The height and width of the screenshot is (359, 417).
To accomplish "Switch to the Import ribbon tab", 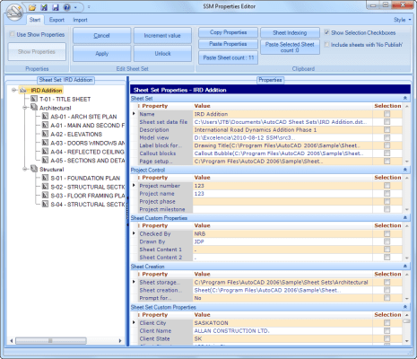I will pyautogui.click(x=80, y=20).
